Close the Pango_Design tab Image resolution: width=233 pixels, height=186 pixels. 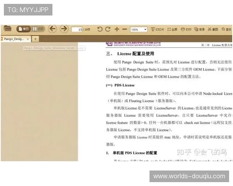click(28, 39)
